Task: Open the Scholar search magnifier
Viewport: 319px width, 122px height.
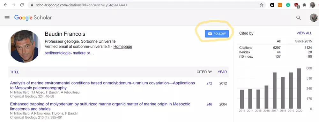Action: click(299, 18)
